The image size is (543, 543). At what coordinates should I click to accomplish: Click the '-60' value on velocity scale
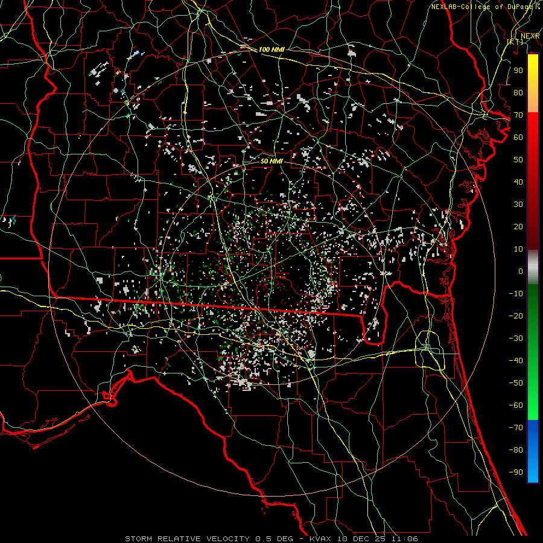coord(516,405)
